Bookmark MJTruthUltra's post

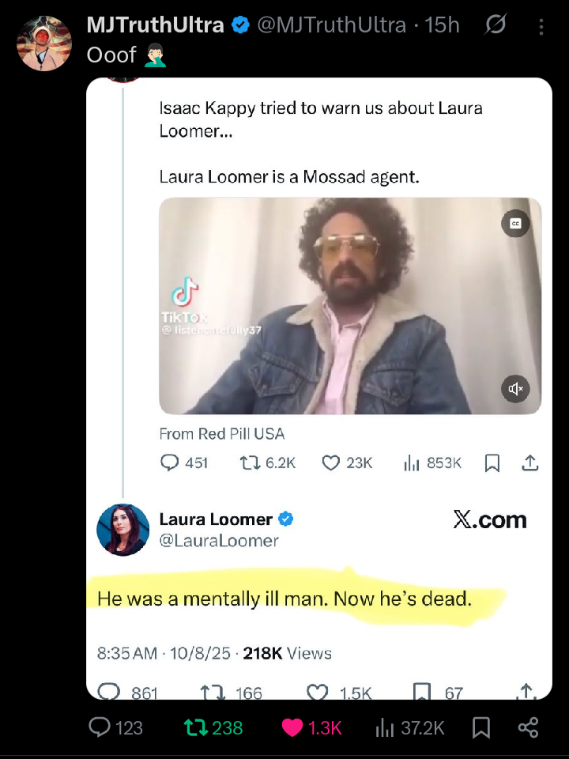480,727
